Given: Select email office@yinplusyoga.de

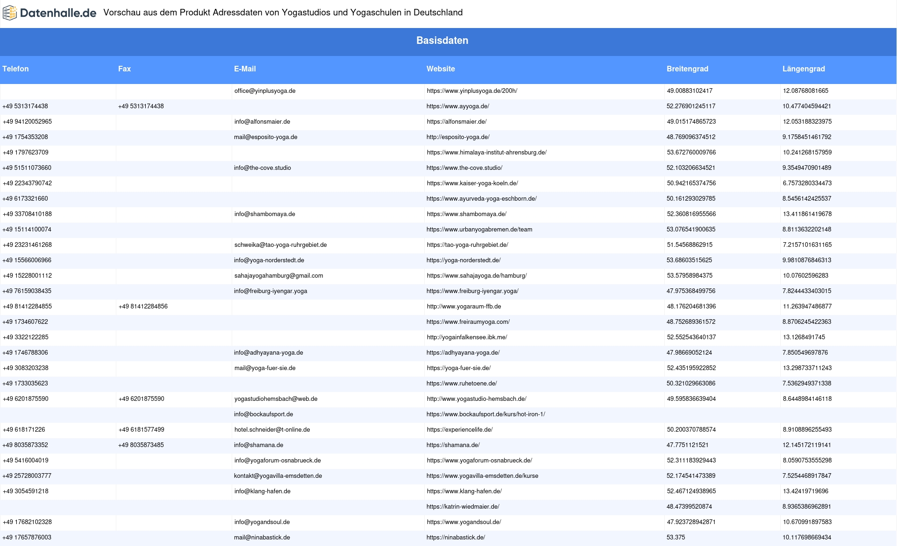Looking at the screenshot, I should pos(265,91).
